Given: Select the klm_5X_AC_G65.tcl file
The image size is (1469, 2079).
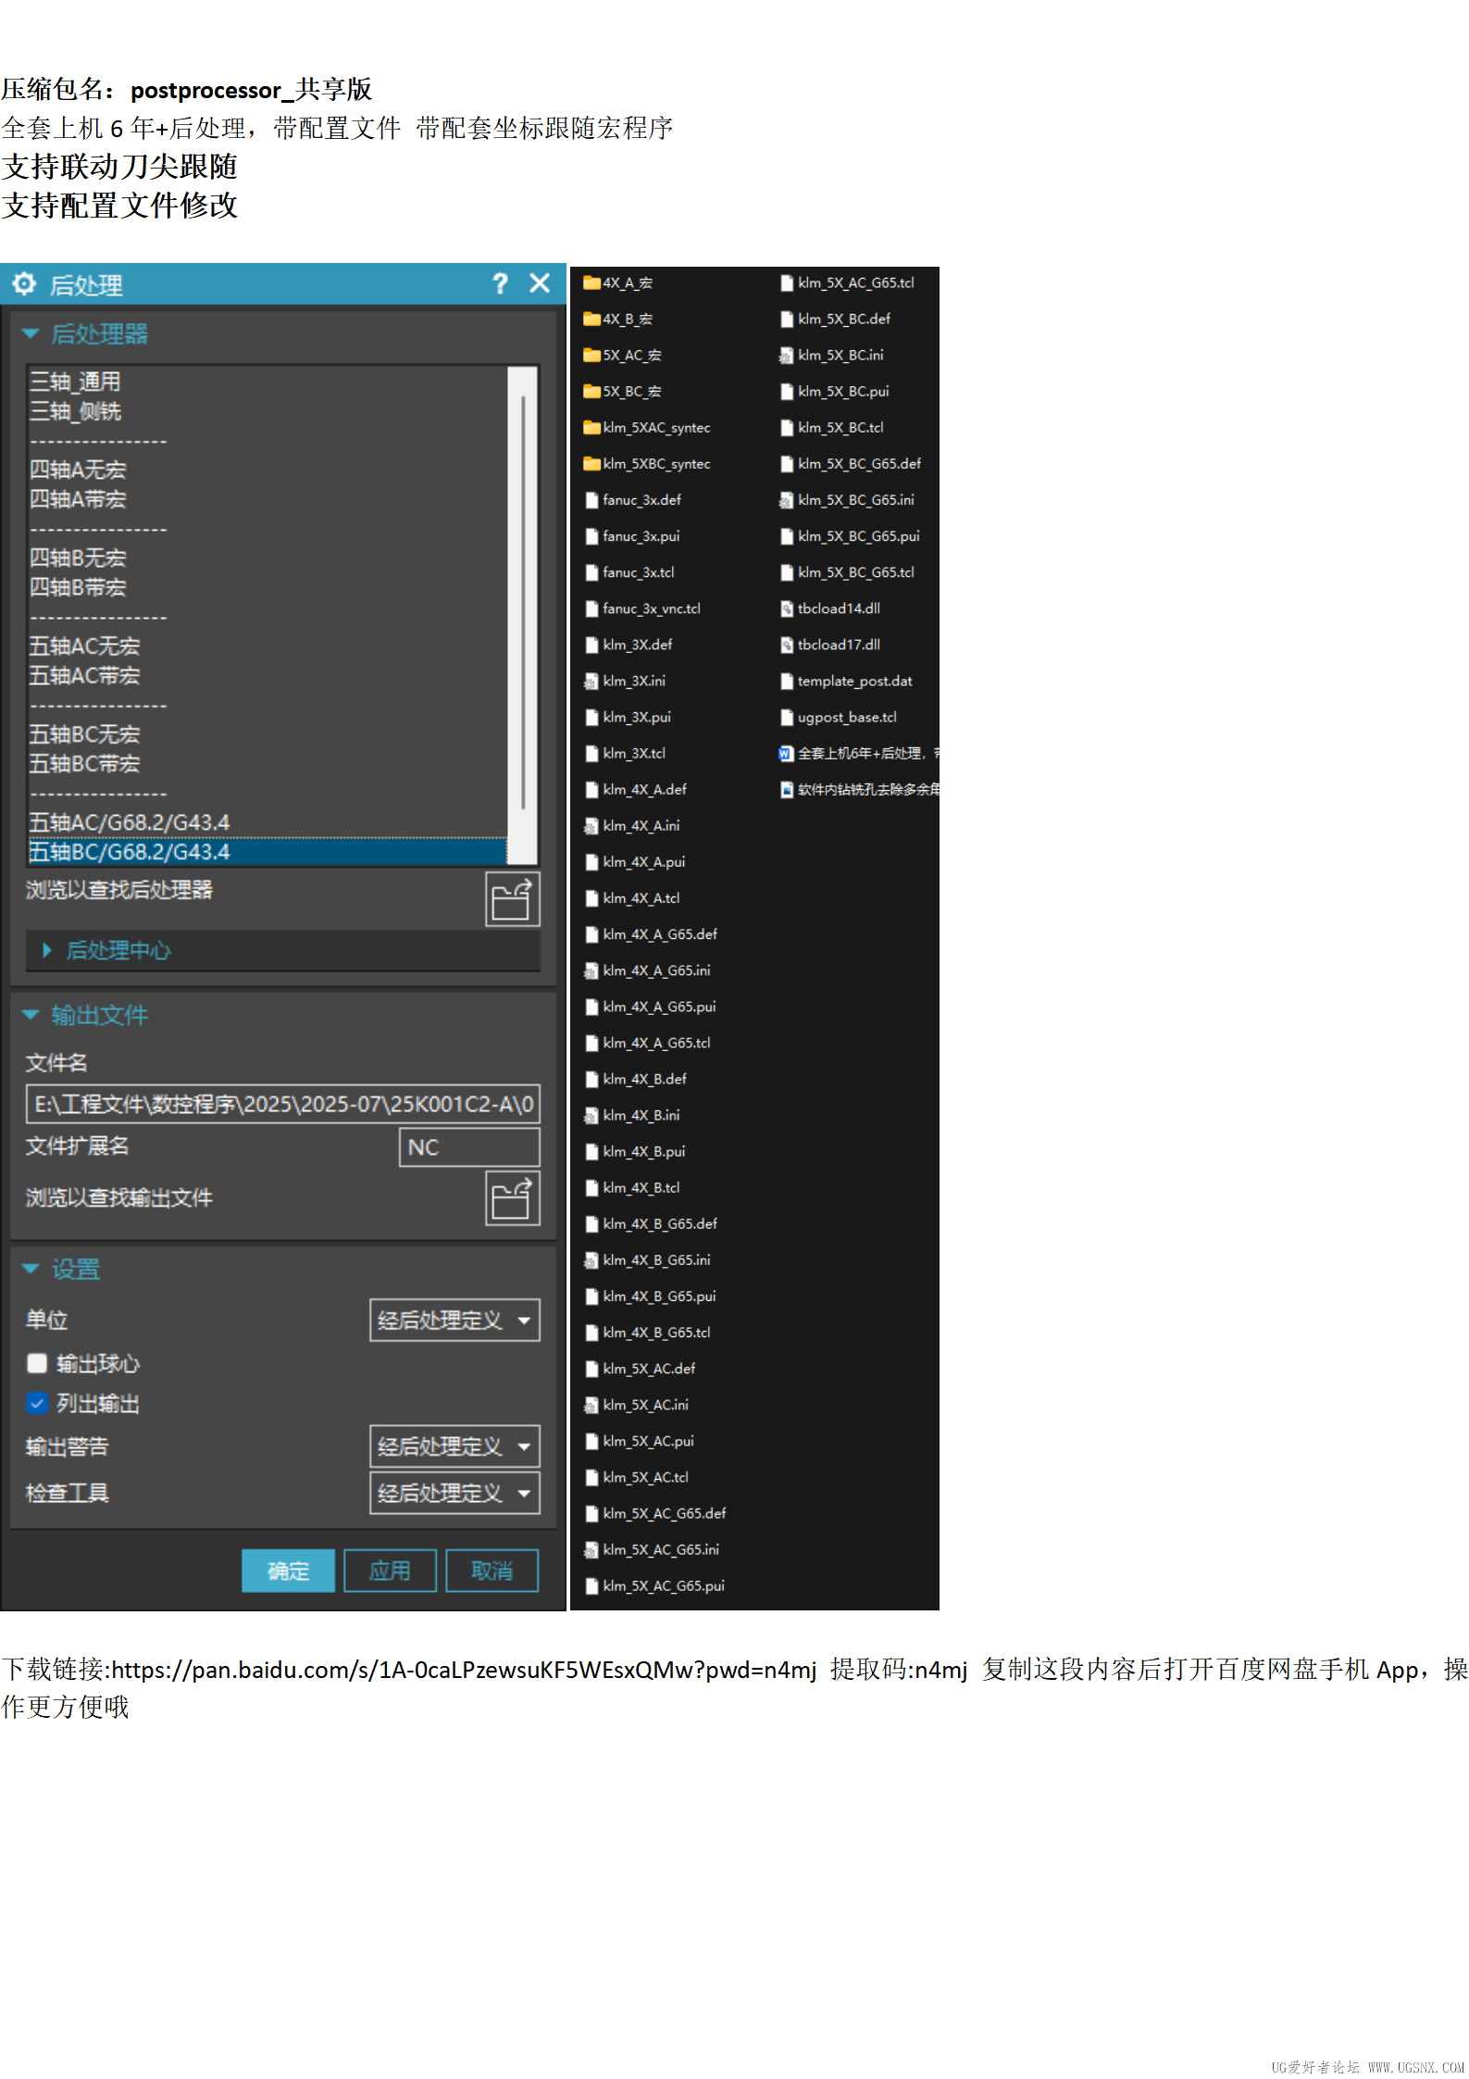Looking at the screenshot, I should (847, 283).
